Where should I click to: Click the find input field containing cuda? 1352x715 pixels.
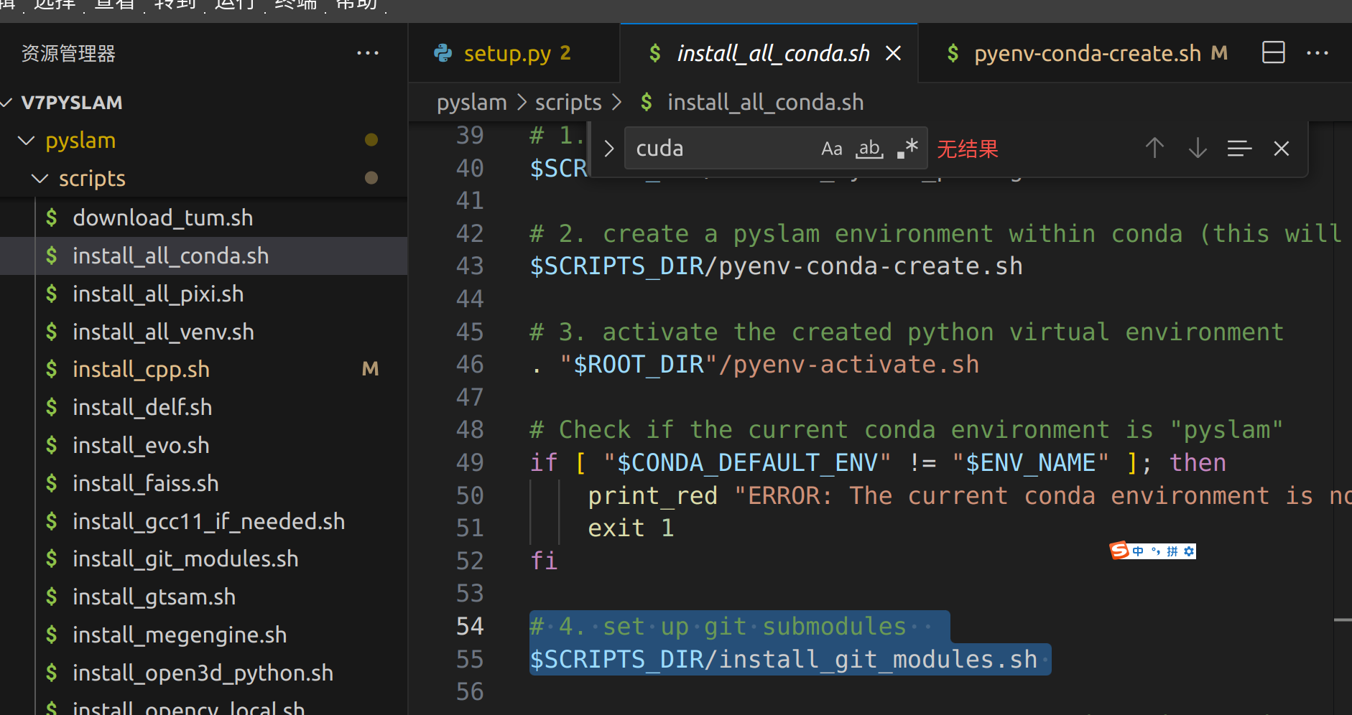(718, 149)
